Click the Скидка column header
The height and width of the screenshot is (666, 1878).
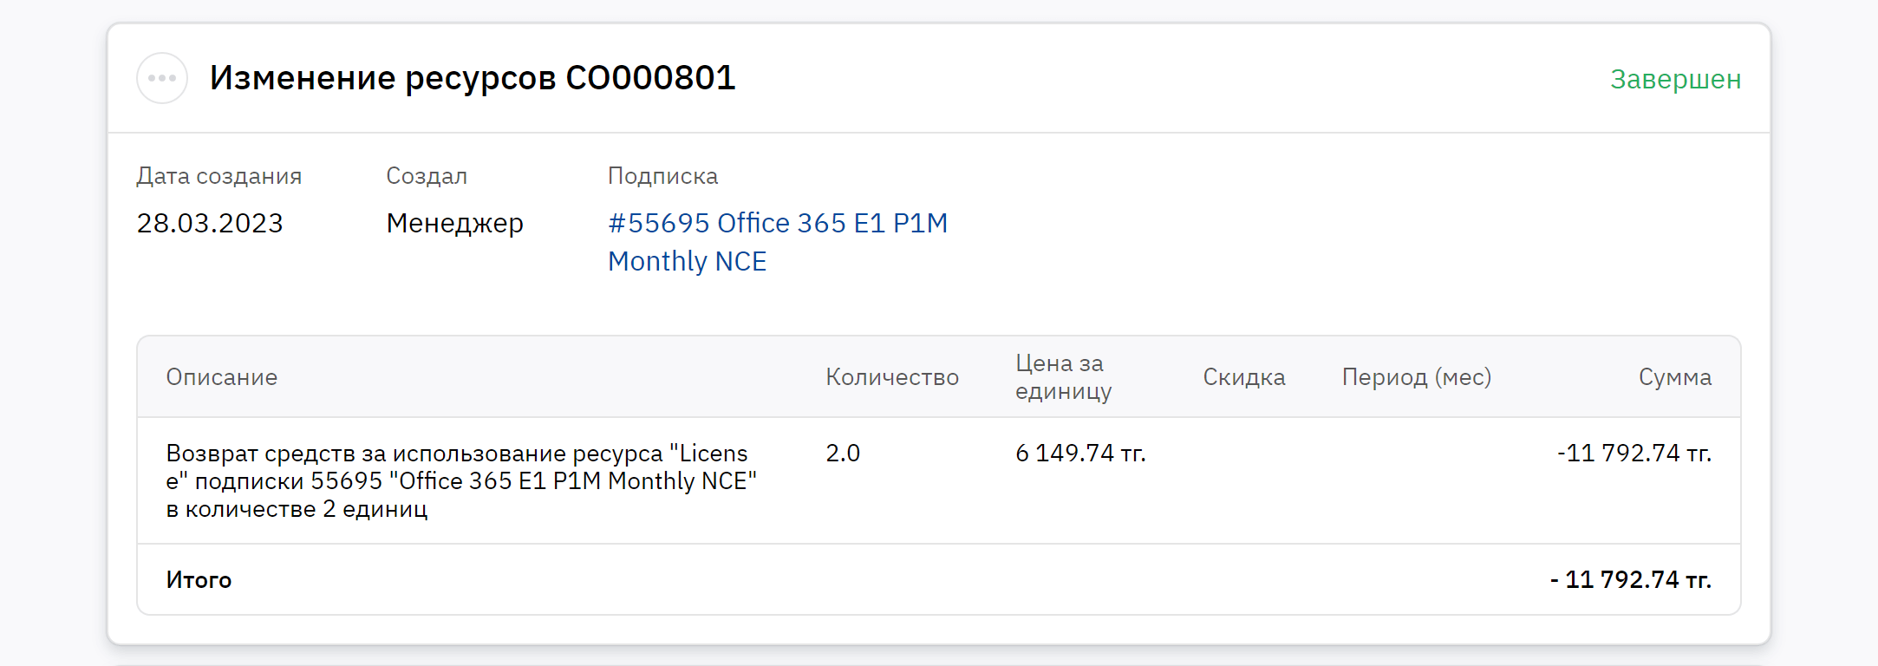point(1243,377)
